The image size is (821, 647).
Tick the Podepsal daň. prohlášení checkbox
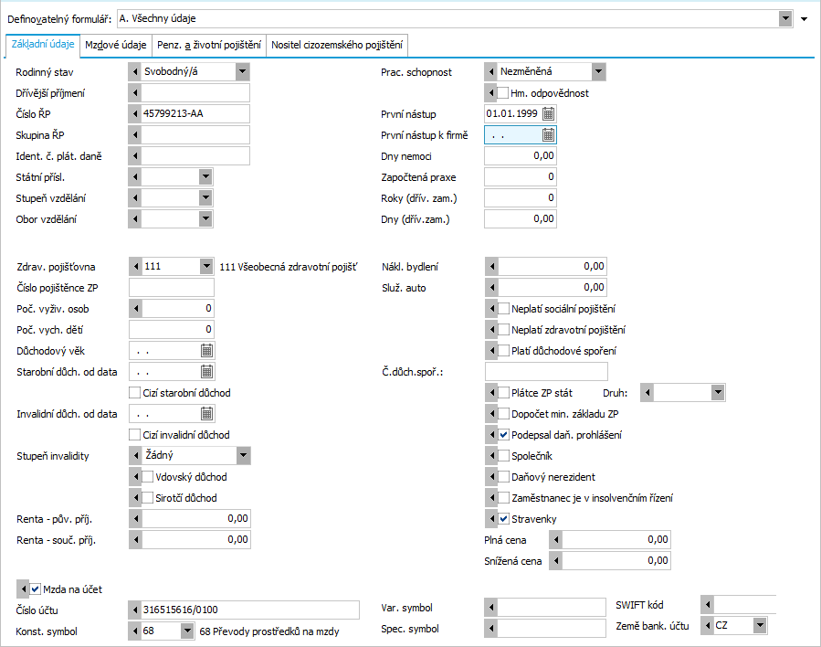[503, 435]
